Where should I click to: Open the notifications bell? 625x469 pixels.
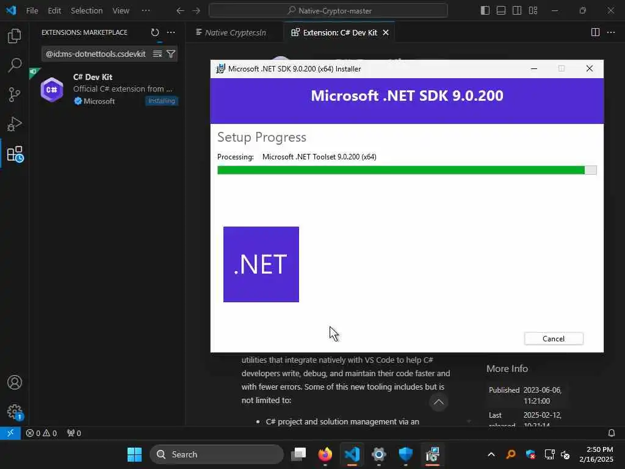(611, 433)
